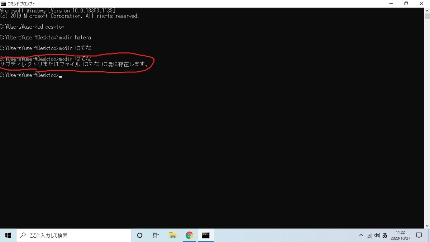
Task: Click the last prompt with blinking cursor
Action: 31,75
